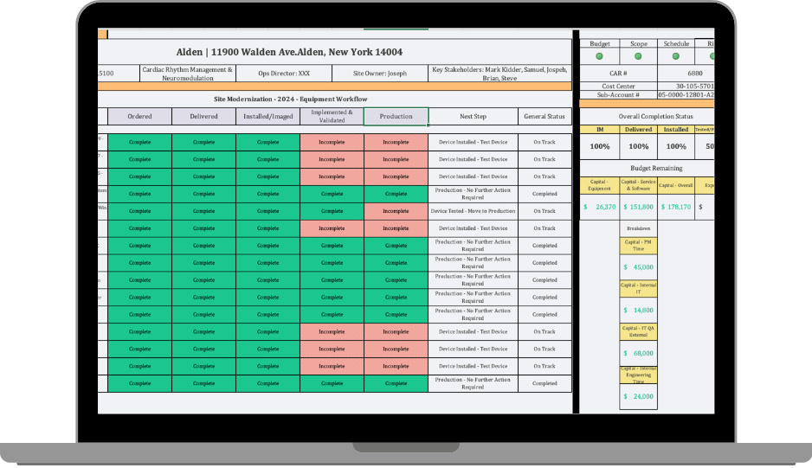
Task: Select the Budget Remaining heading
Action: [x=656, y=168]
